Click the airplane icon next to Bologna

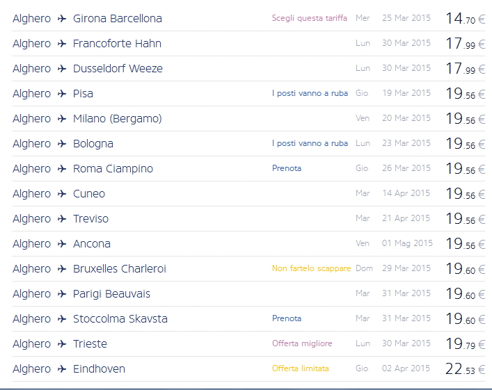(x=62, y=144)
